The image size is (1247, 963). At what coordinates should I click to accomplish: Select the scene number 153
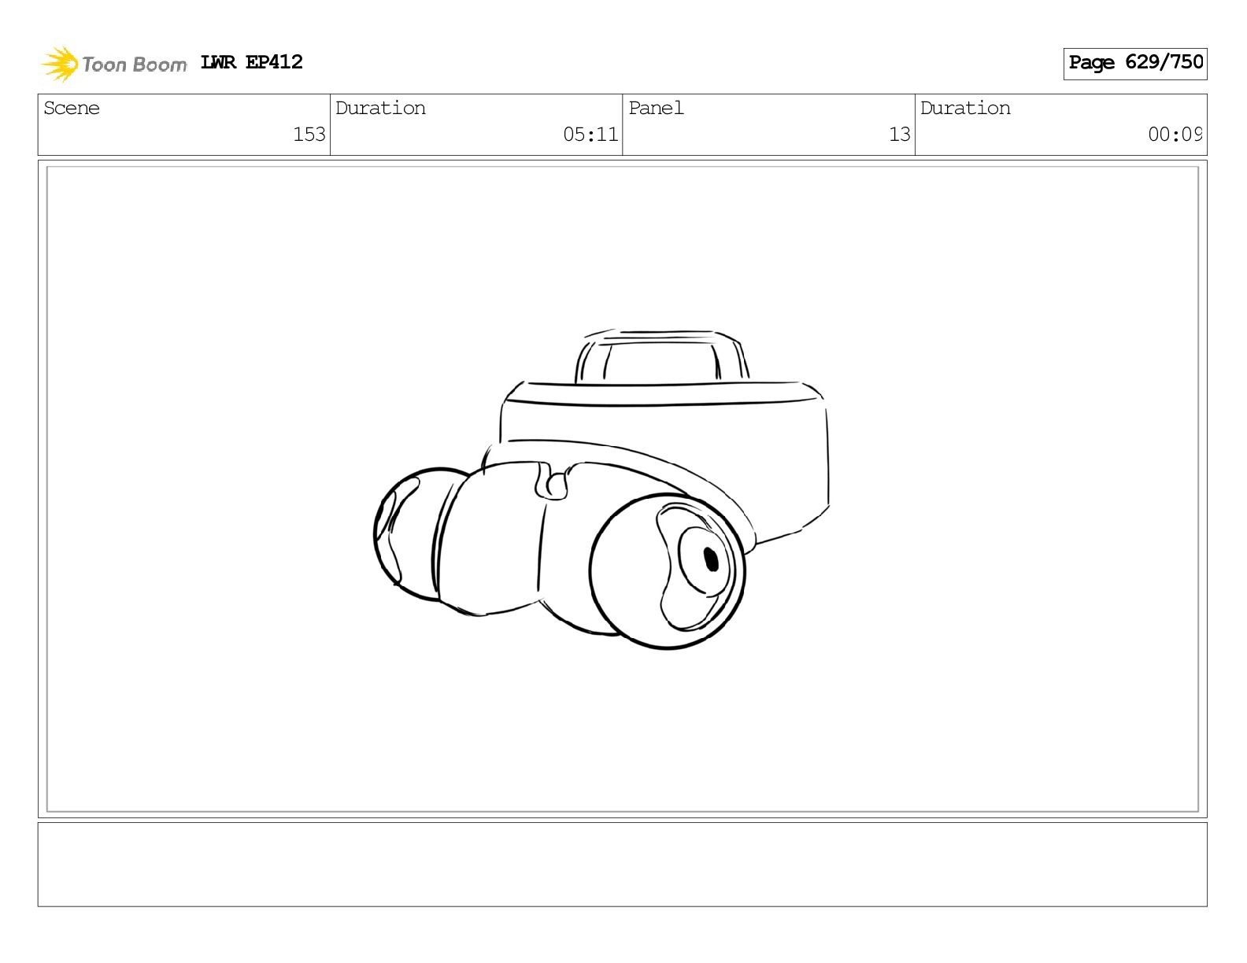point(309,135)
